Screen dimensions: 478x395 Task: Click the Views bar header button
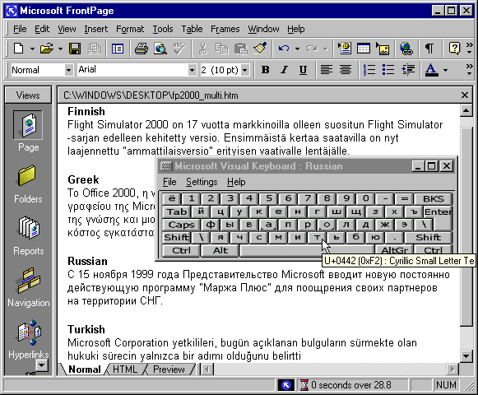click(28, 95)
